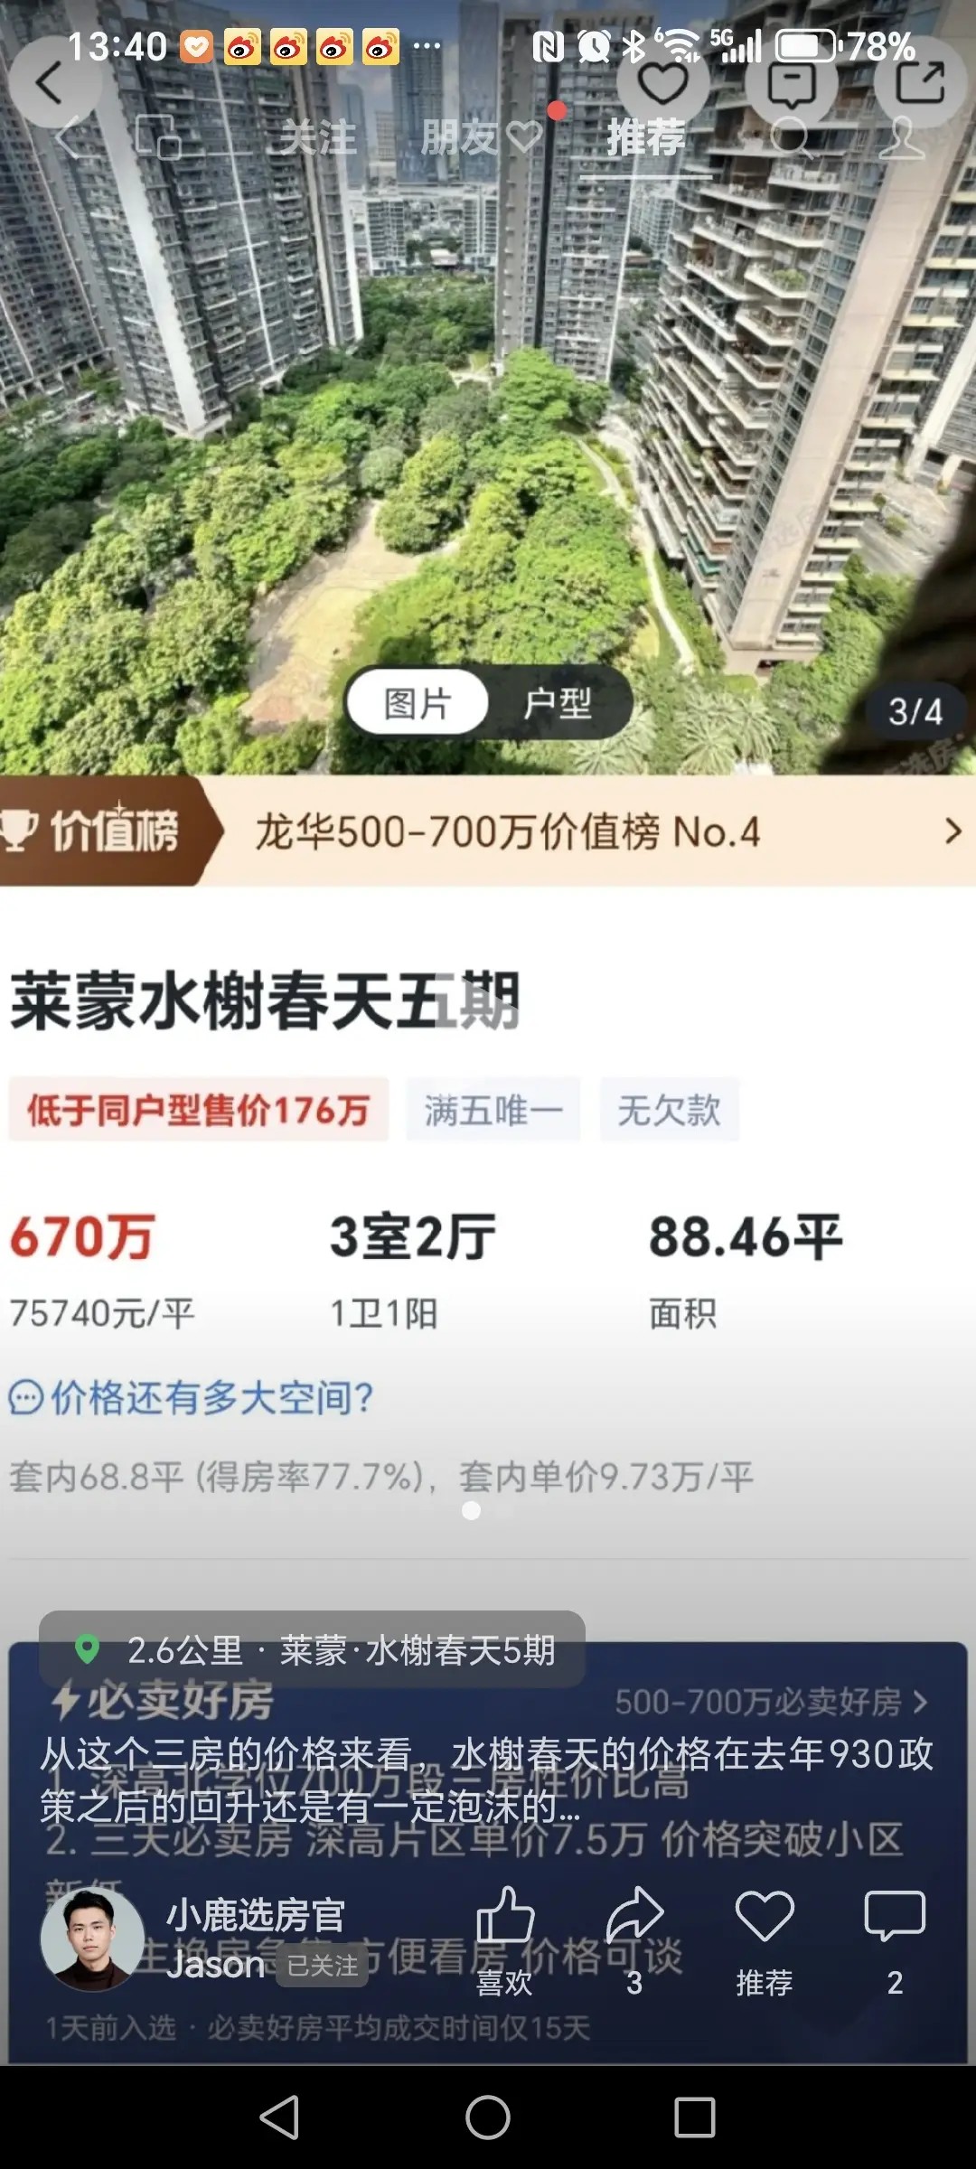Viewport: 976px width, 2169px height.
Task: Open the chat message icon at top
Action: coord(792,83)
